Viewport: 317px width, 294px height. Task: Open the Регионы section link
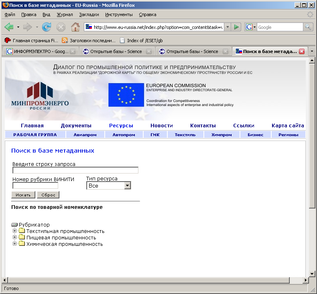point(288,135)
